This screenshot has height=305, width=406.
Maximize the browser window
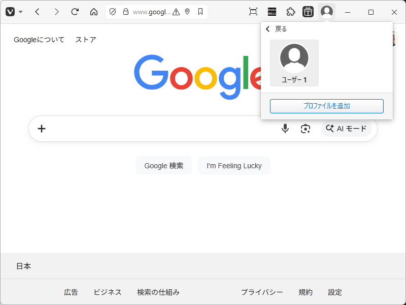[371, 12]
